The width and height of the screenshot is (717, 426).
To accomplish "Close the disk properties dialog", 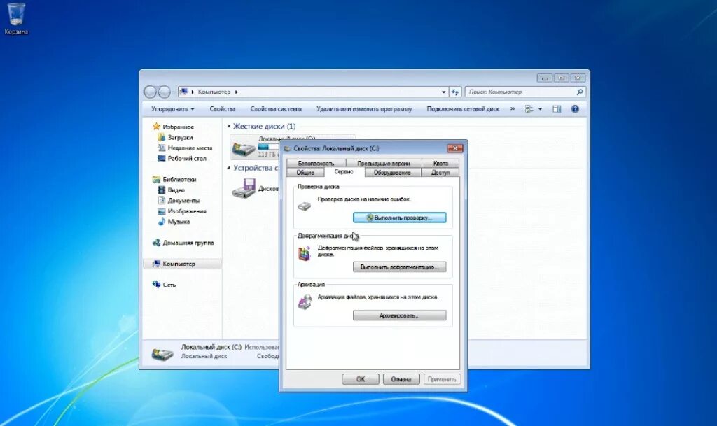I will pos(455,148).
